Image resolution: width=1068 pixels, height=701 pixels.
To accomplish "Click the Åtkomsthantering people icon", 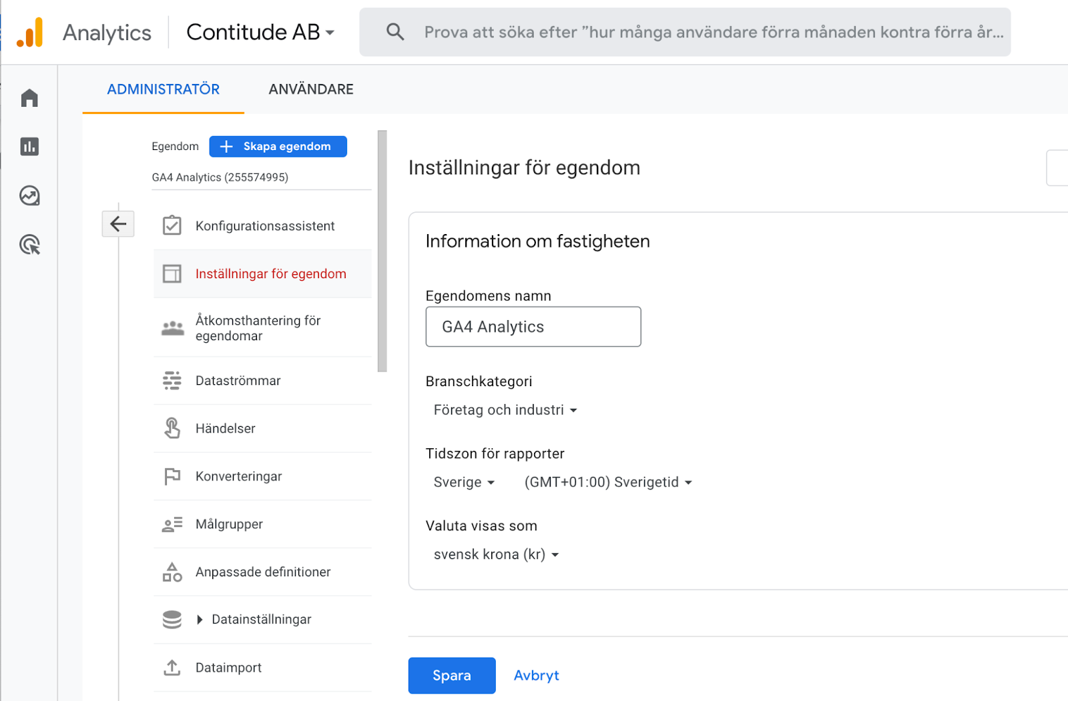I will 173,328.
